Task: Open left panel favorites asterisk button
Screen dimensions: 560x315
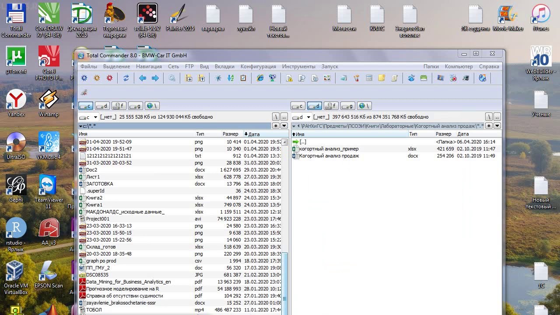Action: click(x=276, y=126)
